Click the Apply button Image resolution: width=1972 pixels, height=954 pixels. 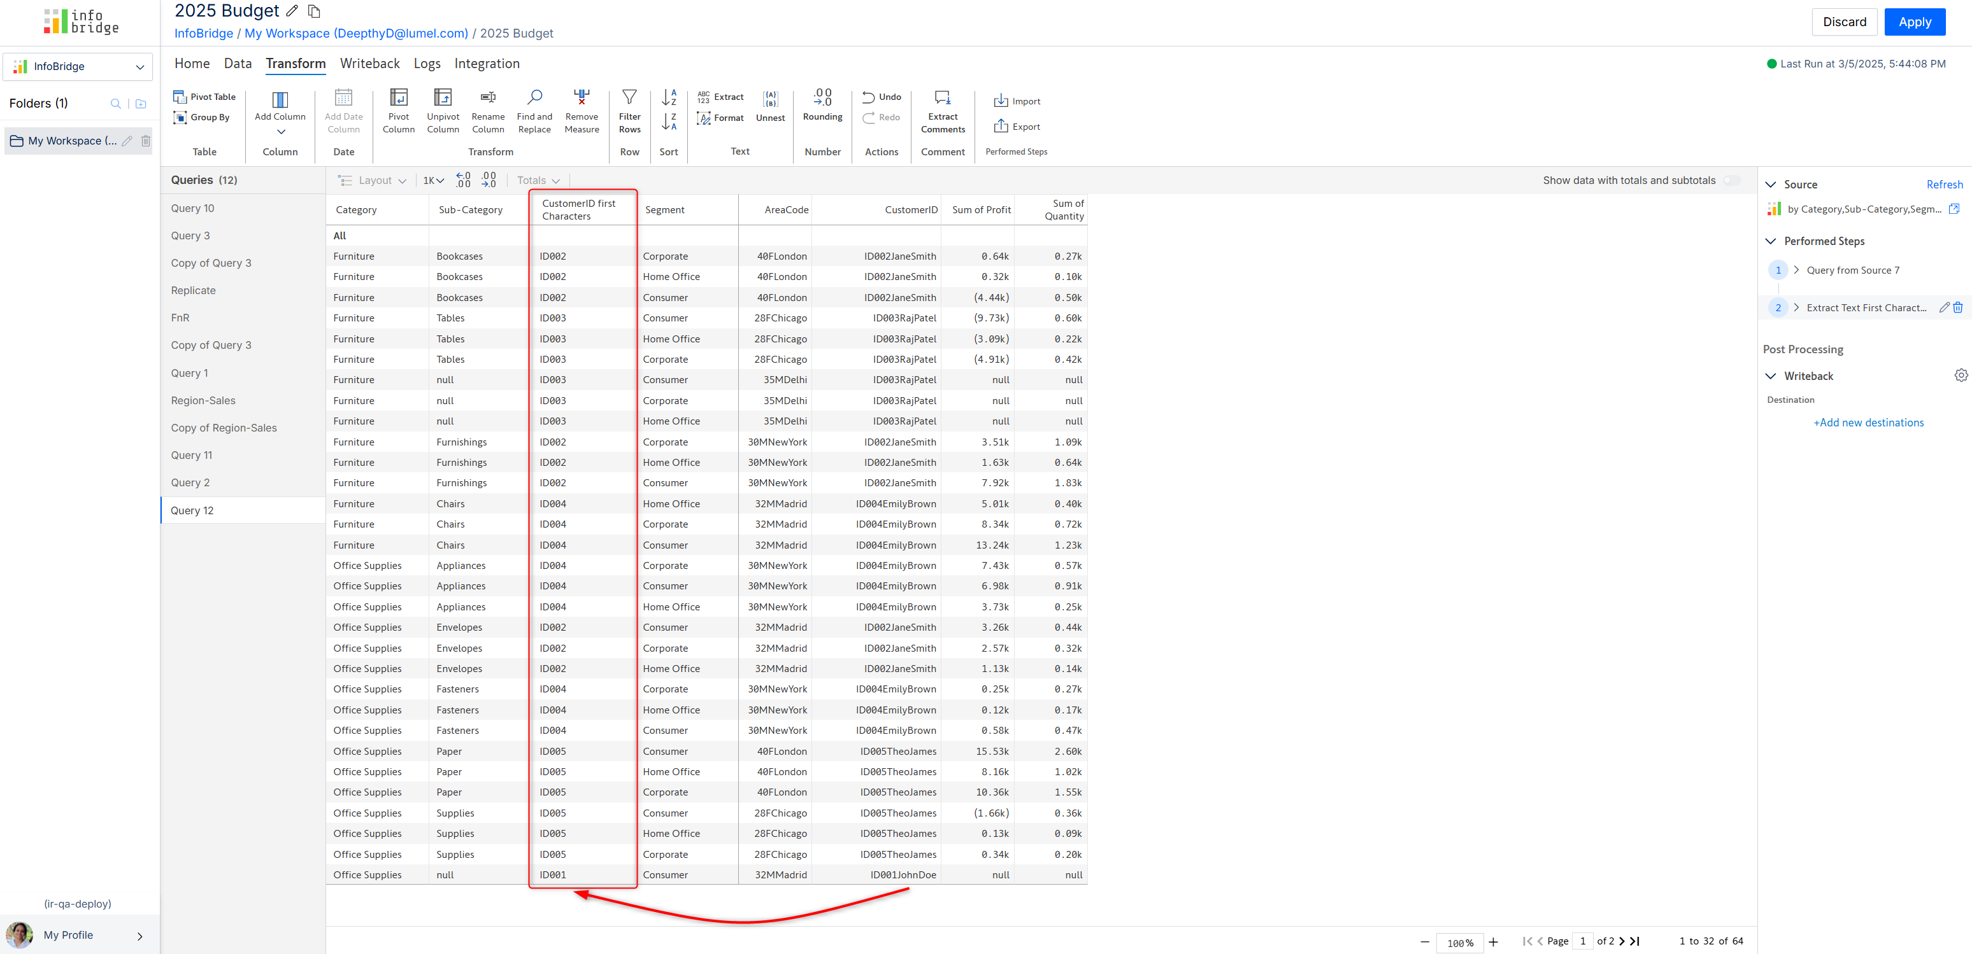(x=1914, y=22)
